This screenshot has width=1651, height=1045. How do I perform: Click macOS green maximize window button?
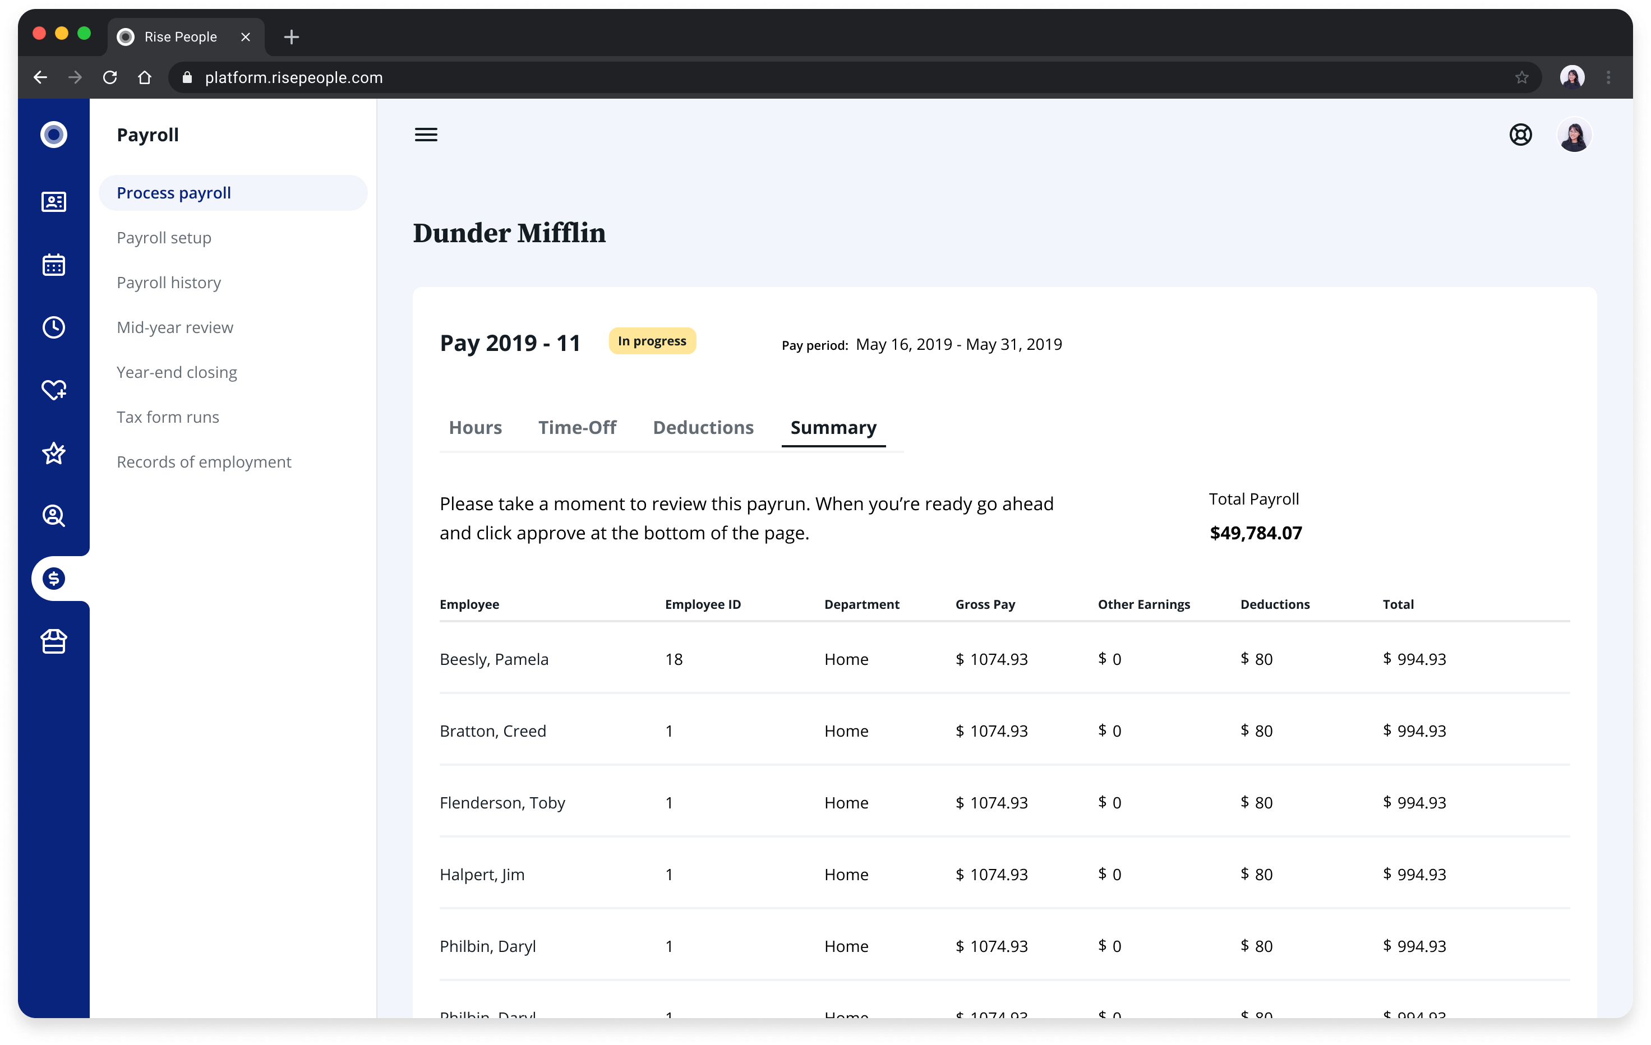click(x=84, y=33)
